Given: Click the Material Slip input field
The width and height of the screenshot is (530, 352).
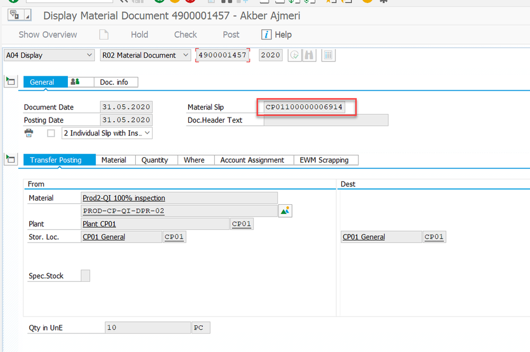Looking at the screenshot, I should pyautogui.click(x=306, y=106).
